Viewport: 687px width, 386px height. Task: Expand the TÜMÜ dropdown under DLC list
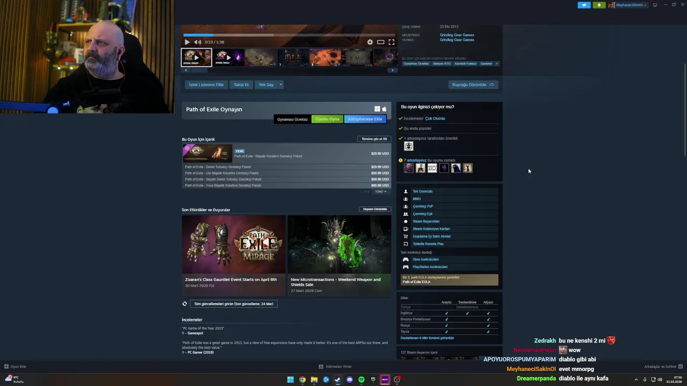381,191
